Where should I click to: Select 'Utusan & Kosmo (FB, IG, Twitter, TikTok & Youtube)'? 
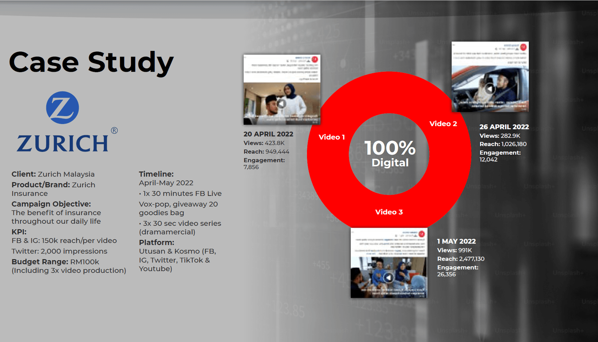[177, 260]
